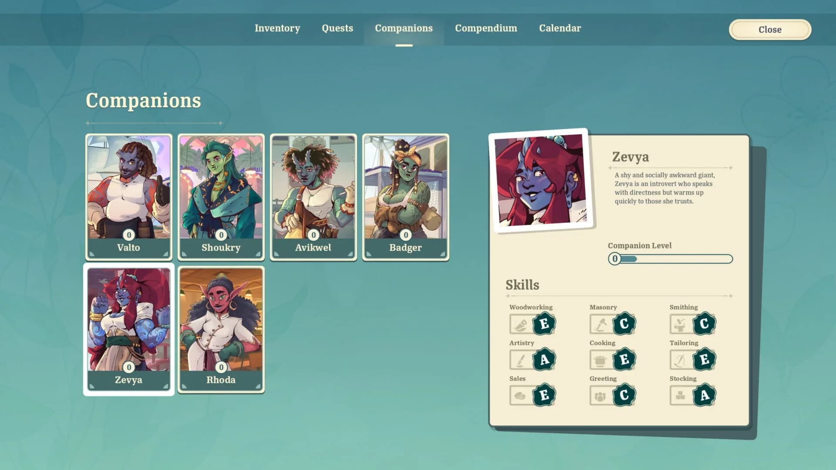Open the Compendium tab
The width and height of the screenshot is (836, 470).
pyautogui.click(x=485, y=28)
